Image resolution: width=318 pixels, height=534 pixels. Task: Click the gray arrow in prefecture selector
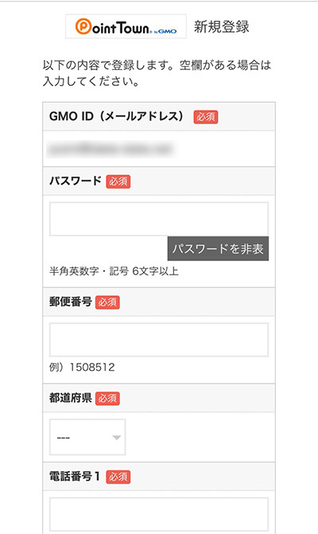[x=116, y=437]
